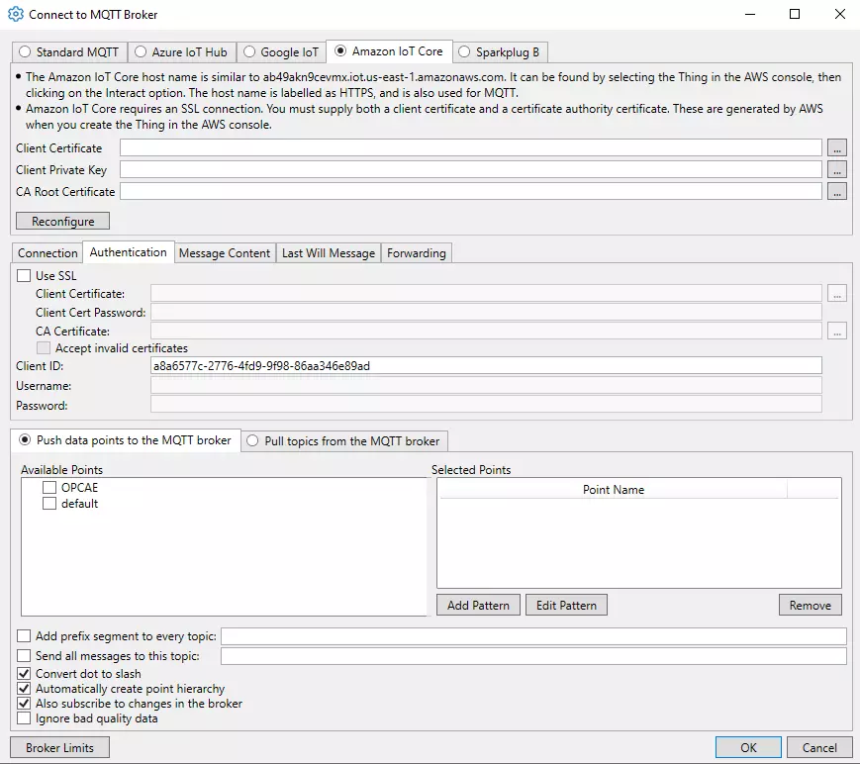Click the Username field
This screenshot has width=860, height=764.
click(486, 386)
